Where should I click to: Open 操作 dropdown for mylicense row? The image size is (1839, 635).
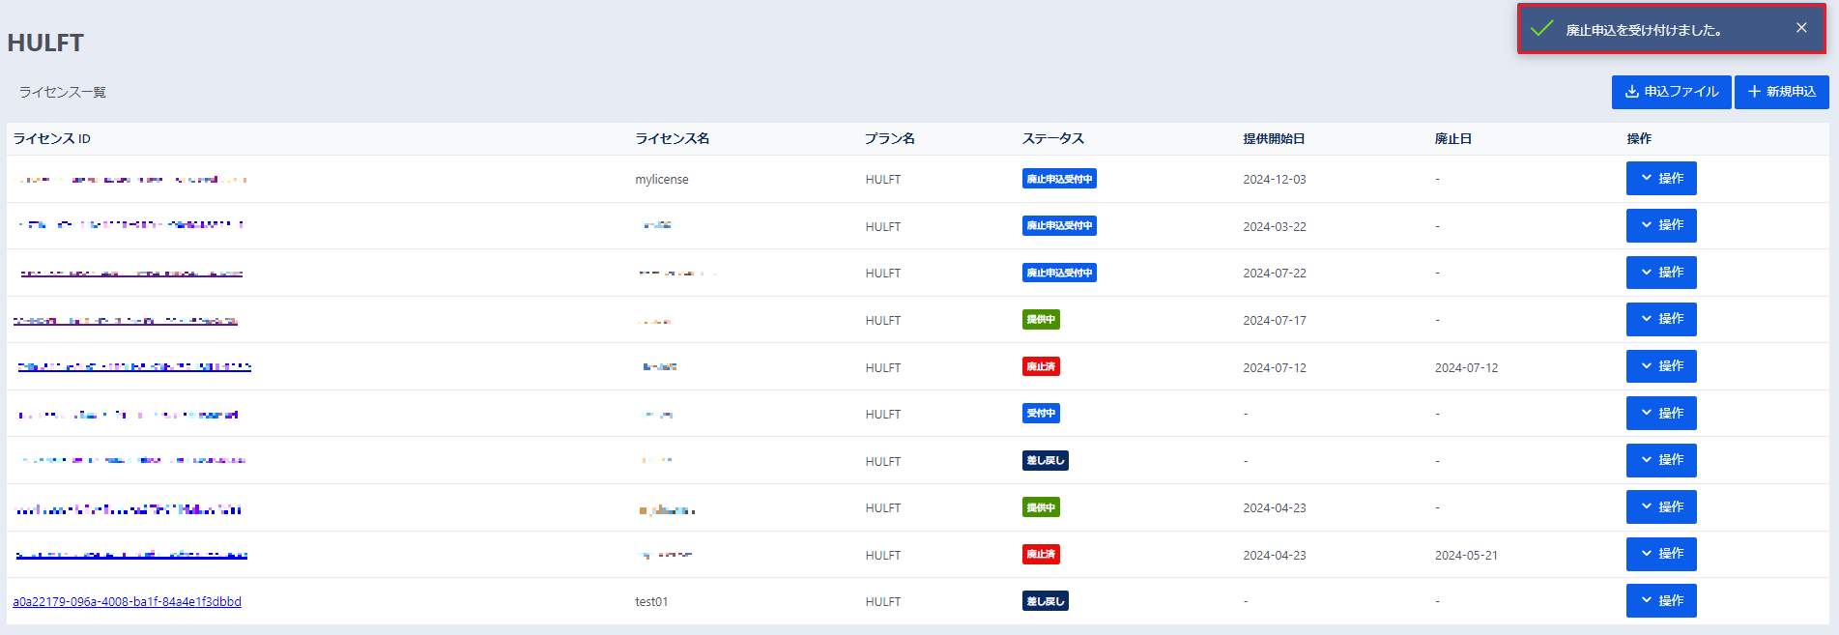coord(1660,179)
